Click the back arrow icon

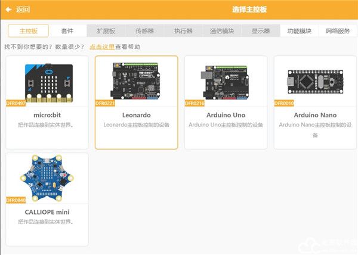click(x=8, y=10)
